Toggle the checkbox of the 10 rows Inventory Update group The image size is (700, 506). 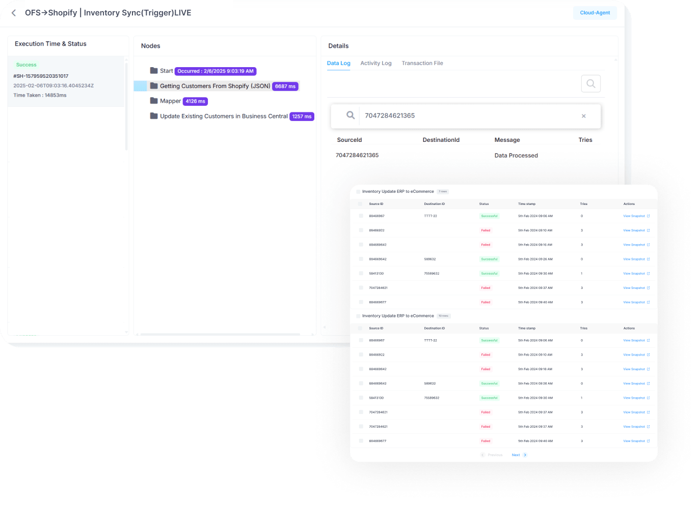click(358, 316)
